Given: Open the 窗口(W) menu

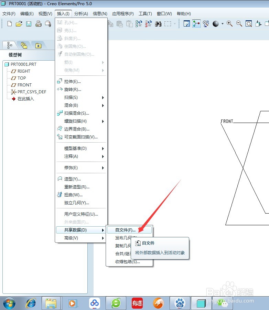Looking at the screenshot, I should click(164, 14).
